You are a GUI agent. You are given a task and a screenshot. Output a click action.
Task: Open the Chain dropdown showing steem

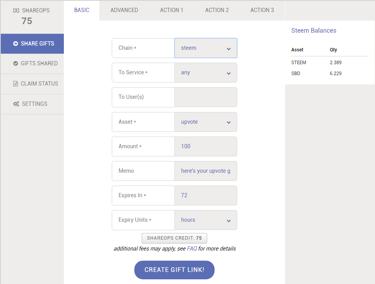click(x=206, y=48)
